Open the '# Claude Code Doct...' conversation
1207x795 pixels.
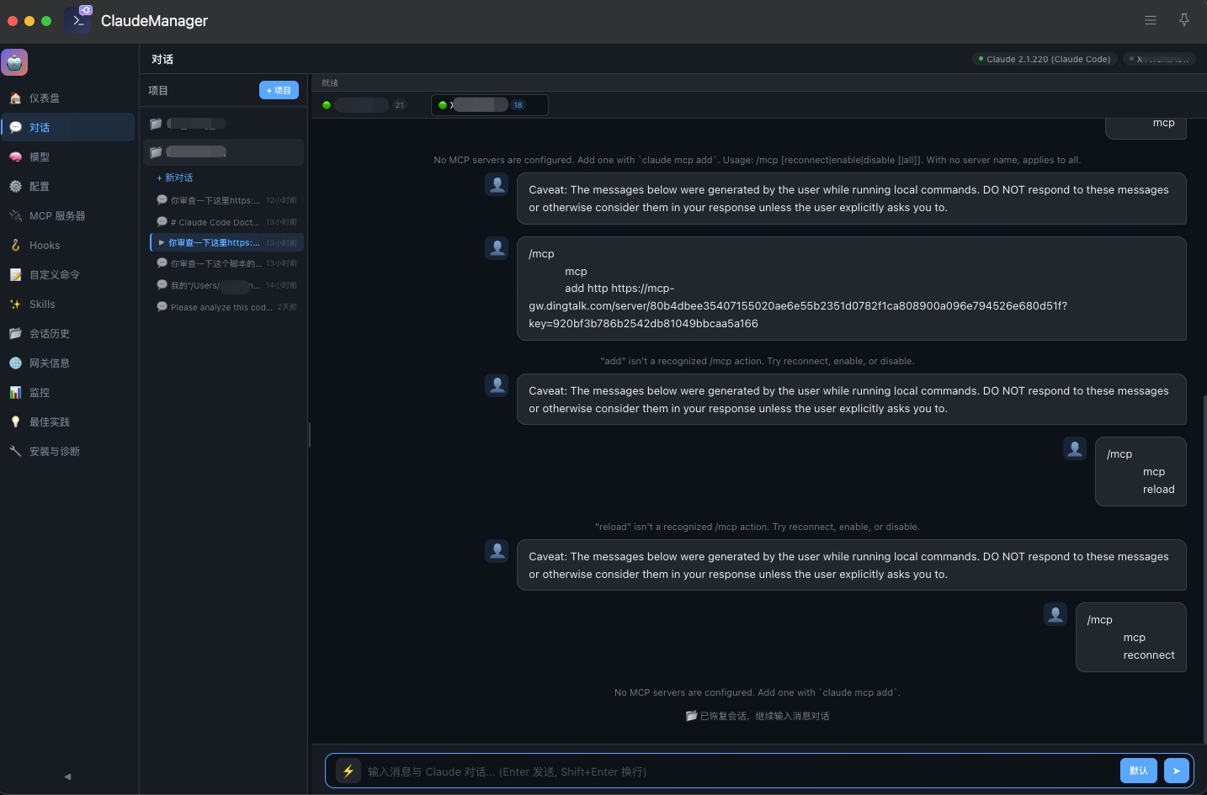[226, 222]
